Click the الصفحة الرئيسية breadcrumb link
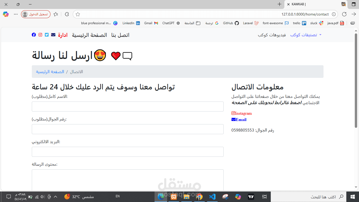359x202 pixels. coord(50,72)
